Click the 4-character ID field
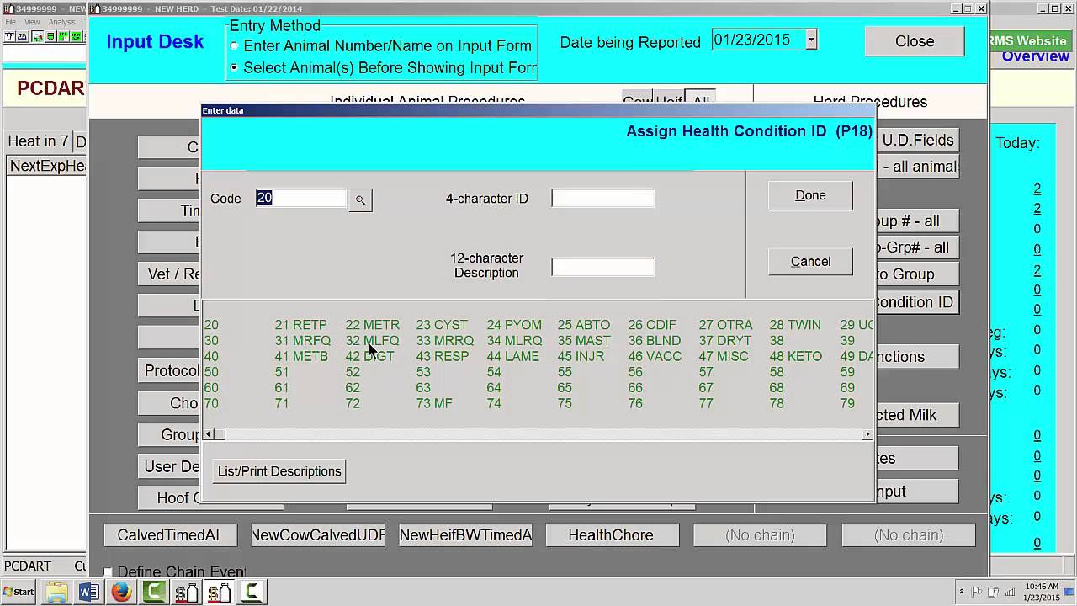 [x=602, y=198]
